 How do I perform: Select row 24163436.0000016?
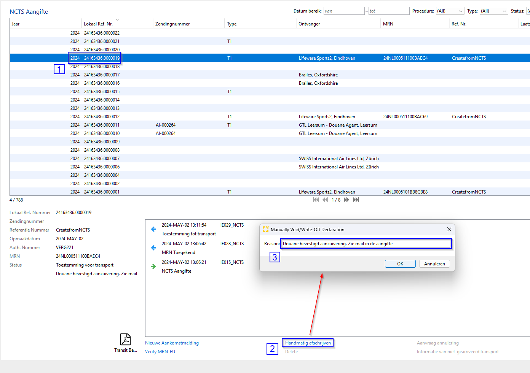[270, 83]
